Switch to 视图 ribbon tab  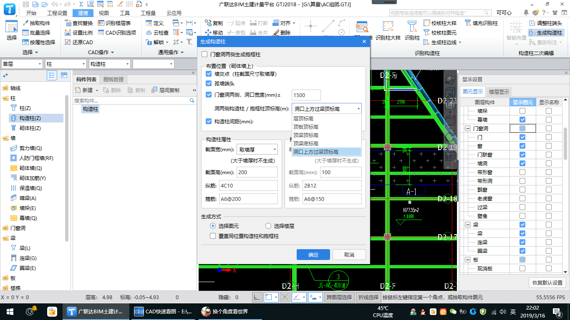pos(104,13)
